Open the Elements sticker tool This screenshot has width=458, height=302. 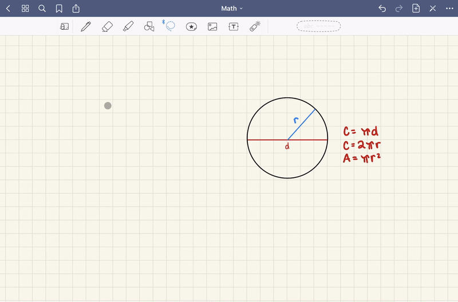[191, 26]
